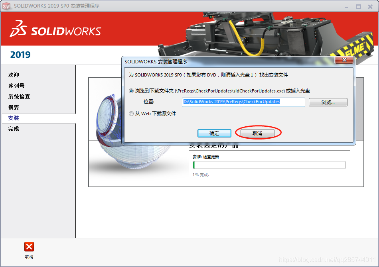Click the installation progress bar
Image resolution: width=379 pixels, height=267 pixels.
pyautogui.click(x=269, y=165)
